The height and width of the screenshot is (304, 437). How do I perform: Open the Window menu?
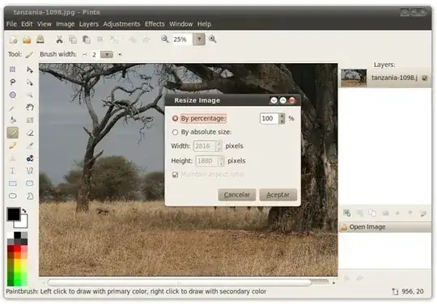(181, 24)
